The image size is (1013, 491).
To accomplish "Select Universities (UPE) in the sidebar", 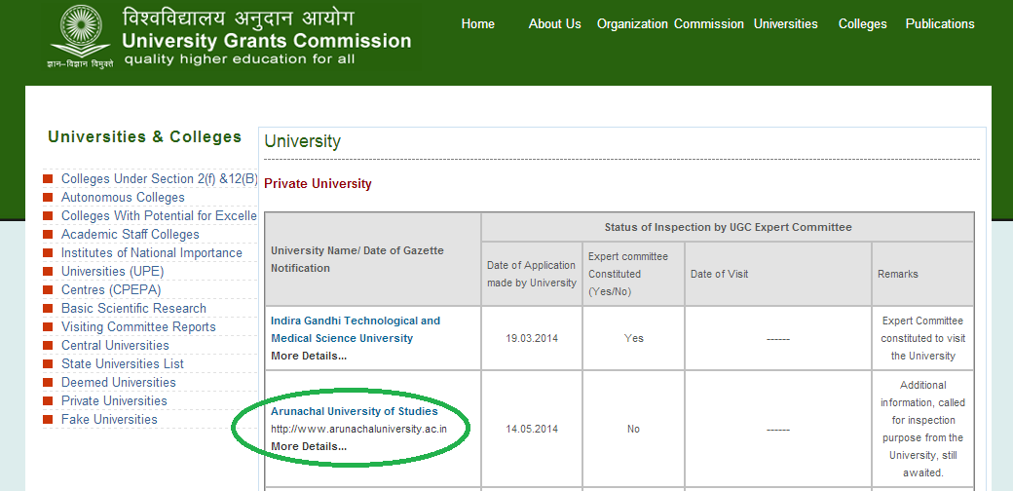I will (112, 272).
